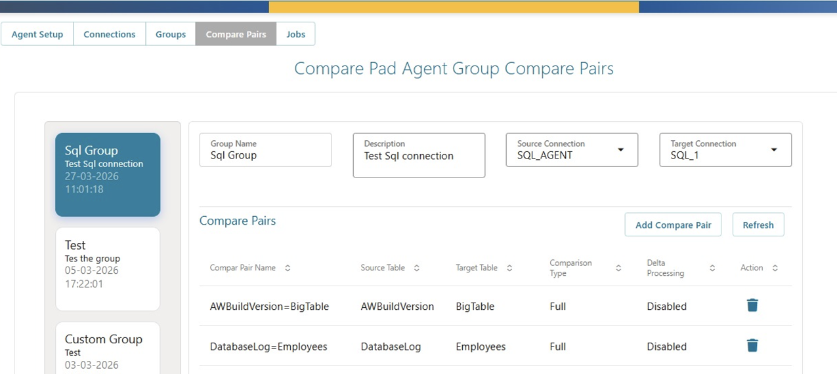
Task: Click Disabled in the DatabaseLog=Employees row
Action: pyautogui.click(x=667, y=346)
